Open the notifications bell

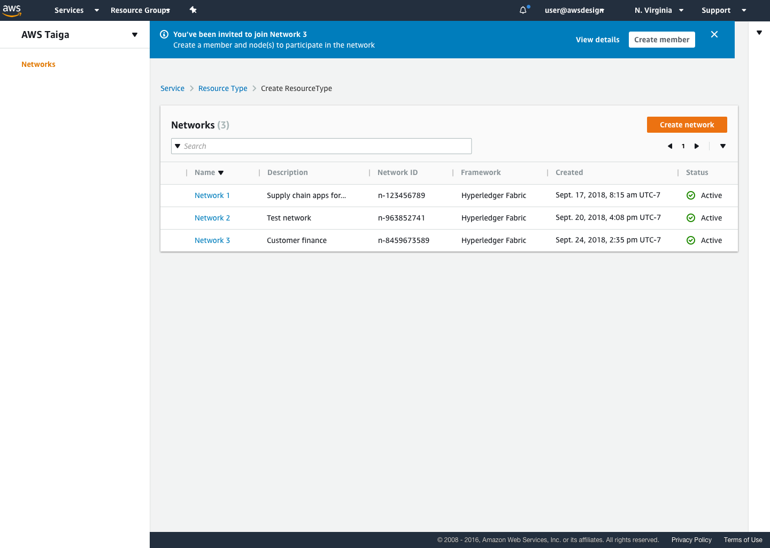click(523, 10)
